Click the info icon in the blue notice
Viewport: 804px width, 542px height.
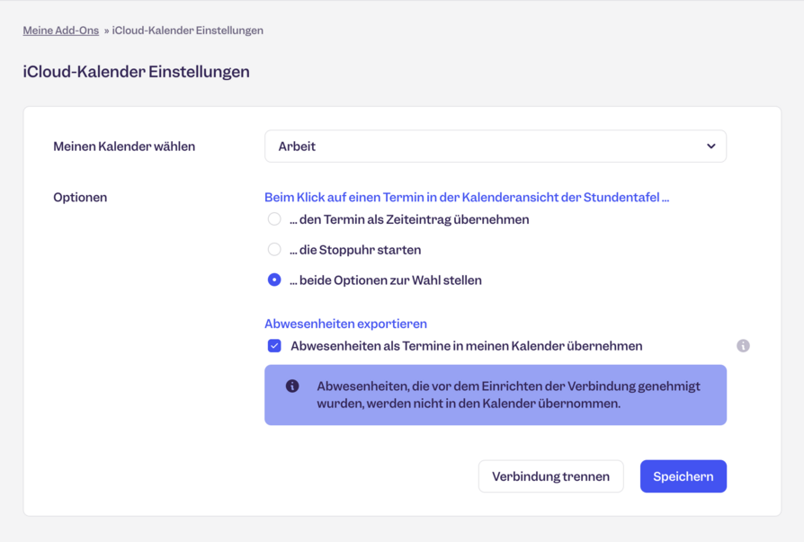pyautogui.click(x=292, y=386)
